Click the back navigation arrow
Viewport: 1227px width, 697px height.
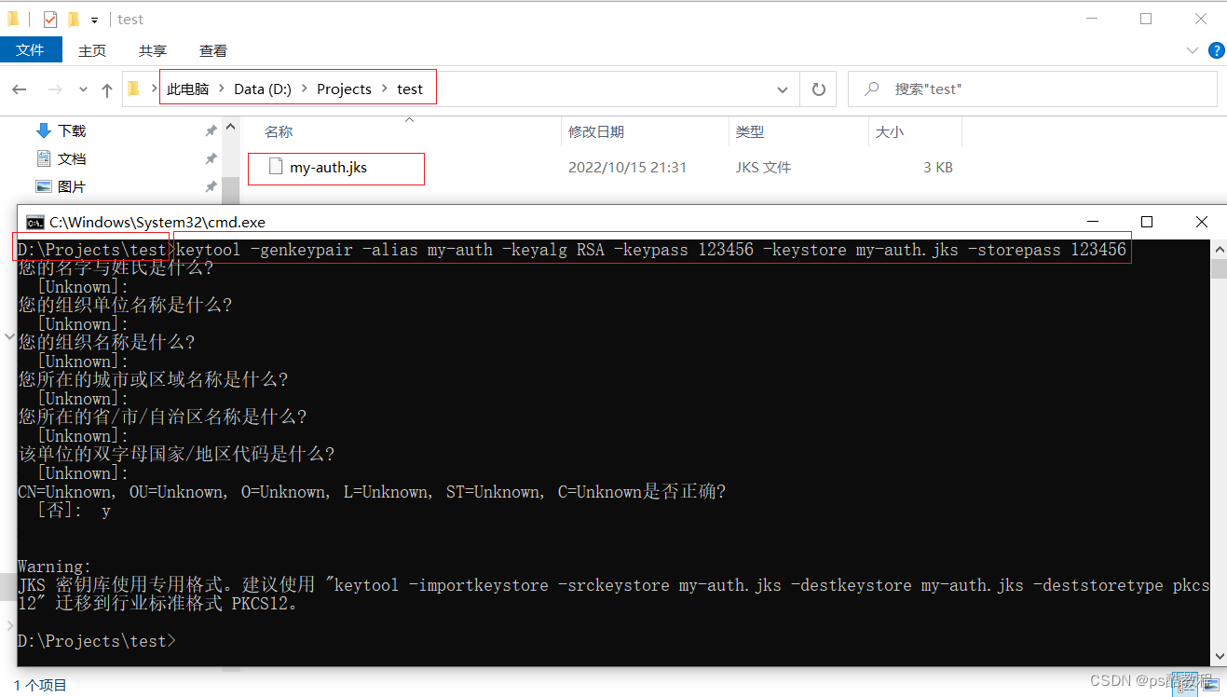[x=20, y=89]
